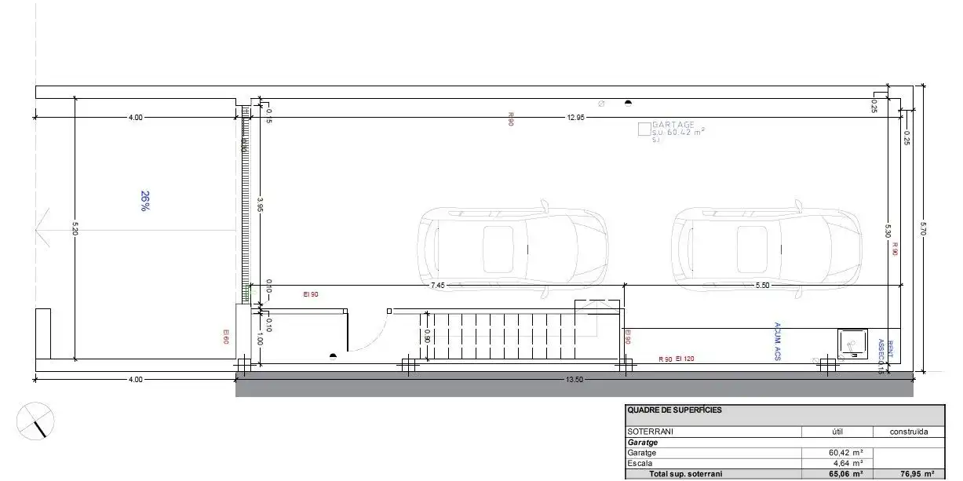Click the 5.20 vertical dimension on the ramp

tap(75, 231)
